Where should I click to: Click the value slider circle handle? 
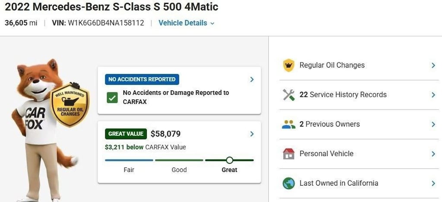point(230,160)
